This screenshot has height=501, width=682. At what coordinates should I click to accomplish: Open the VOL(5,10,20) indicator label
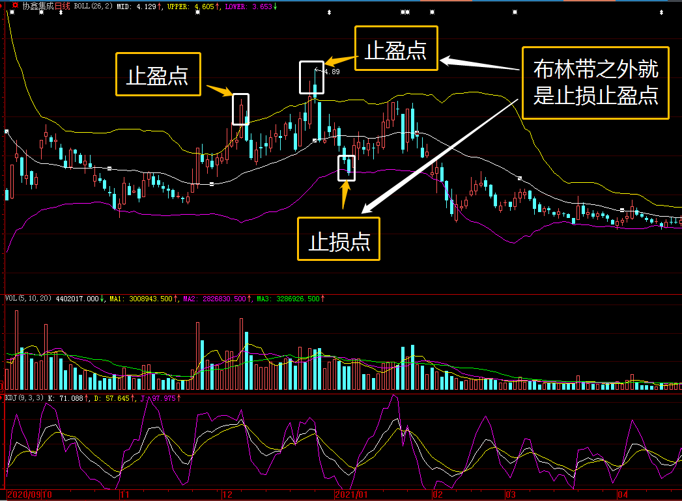click(28, 299)
